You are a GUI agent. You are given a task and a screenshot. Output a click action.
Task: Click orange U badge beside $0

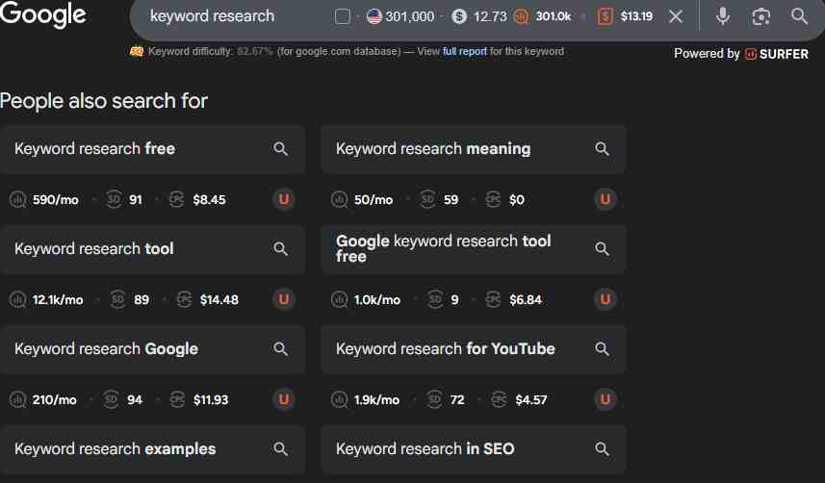(x=606, y=199)
